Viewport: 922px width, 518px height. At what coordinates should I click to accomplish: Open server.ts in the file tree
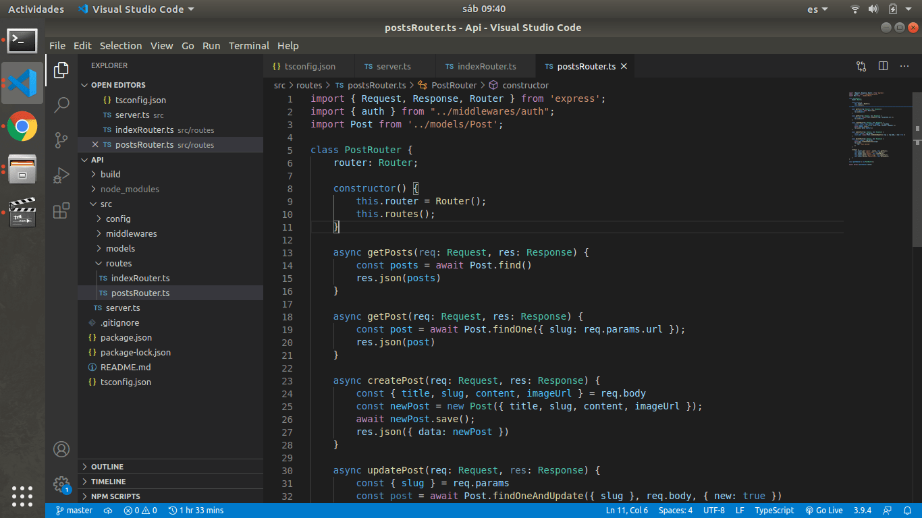pyautogui.click(x=122, y=308)
